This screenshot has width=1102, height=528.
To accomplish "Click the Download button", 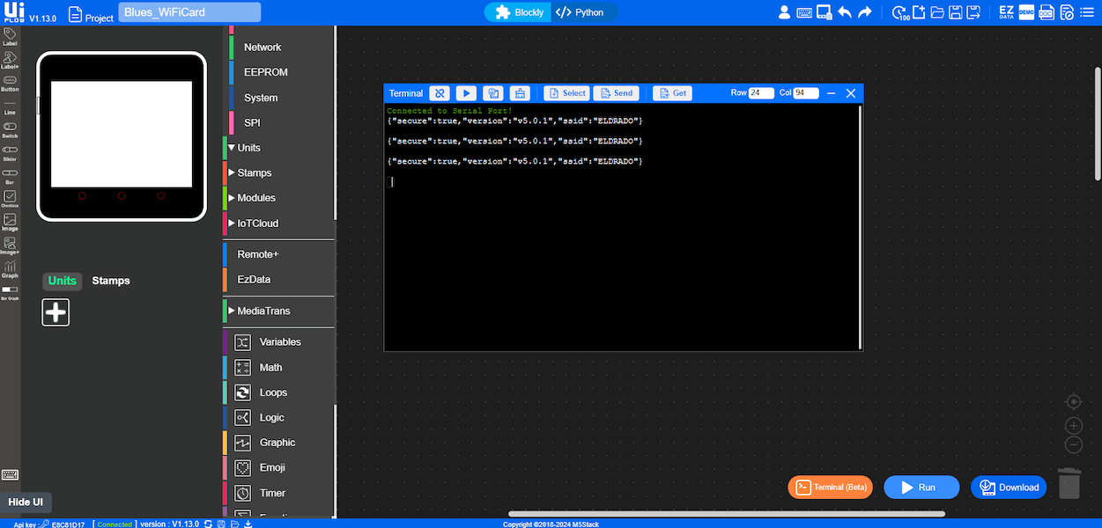I will [1010, 488].
